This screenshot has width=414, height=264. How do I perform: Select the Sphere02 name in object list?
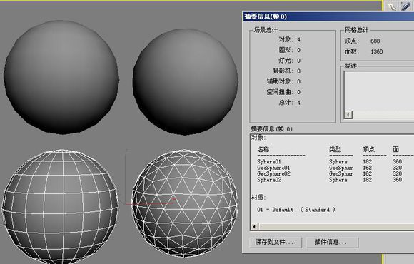point(269,180)
